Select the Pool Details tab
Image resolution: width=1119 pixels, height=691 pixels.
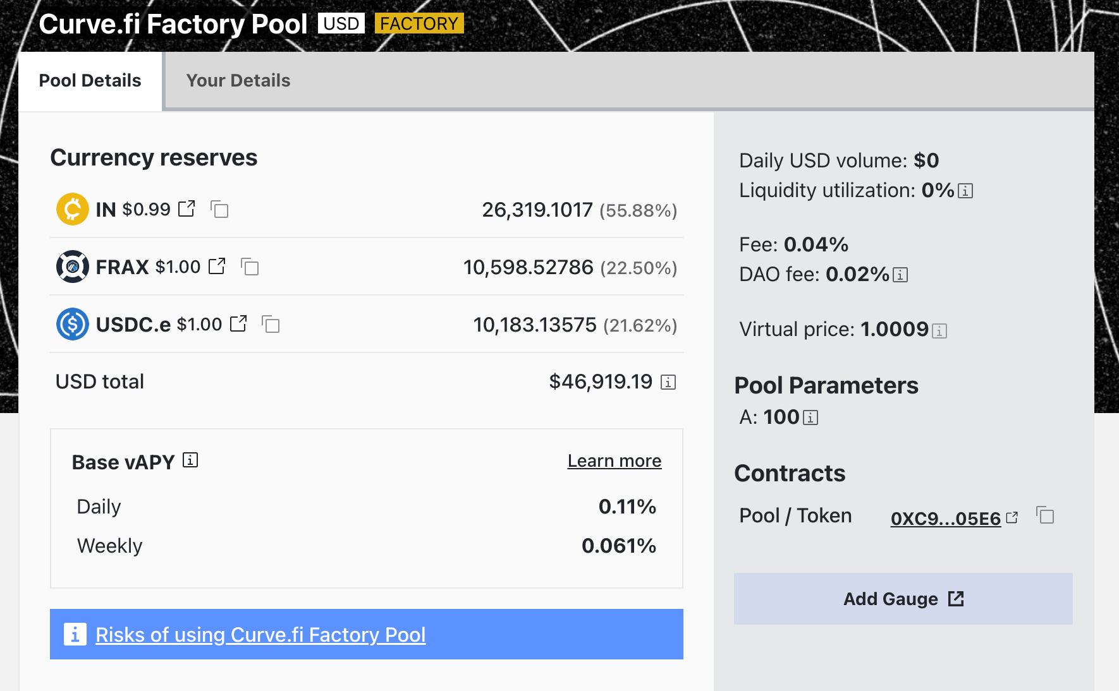[x=90, y=81]
